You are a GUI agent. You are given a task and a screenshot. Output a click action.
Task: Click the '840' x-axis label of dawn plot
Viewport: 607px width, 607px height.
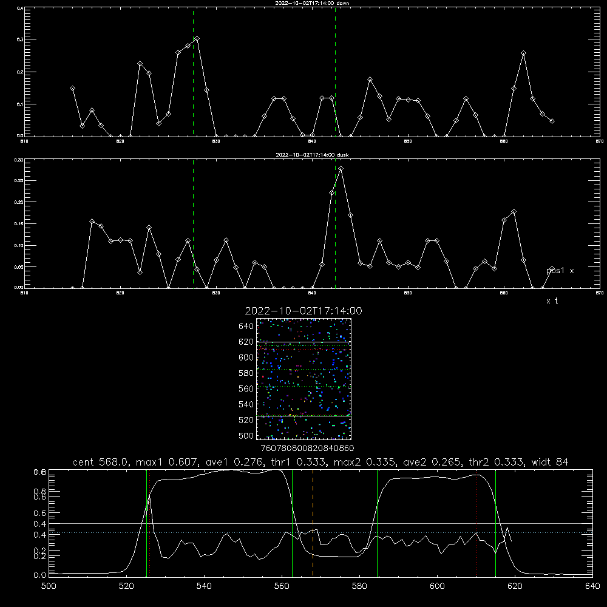tap(312, 141)
